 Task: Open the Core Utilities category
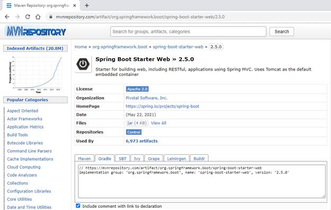[20, 199]
